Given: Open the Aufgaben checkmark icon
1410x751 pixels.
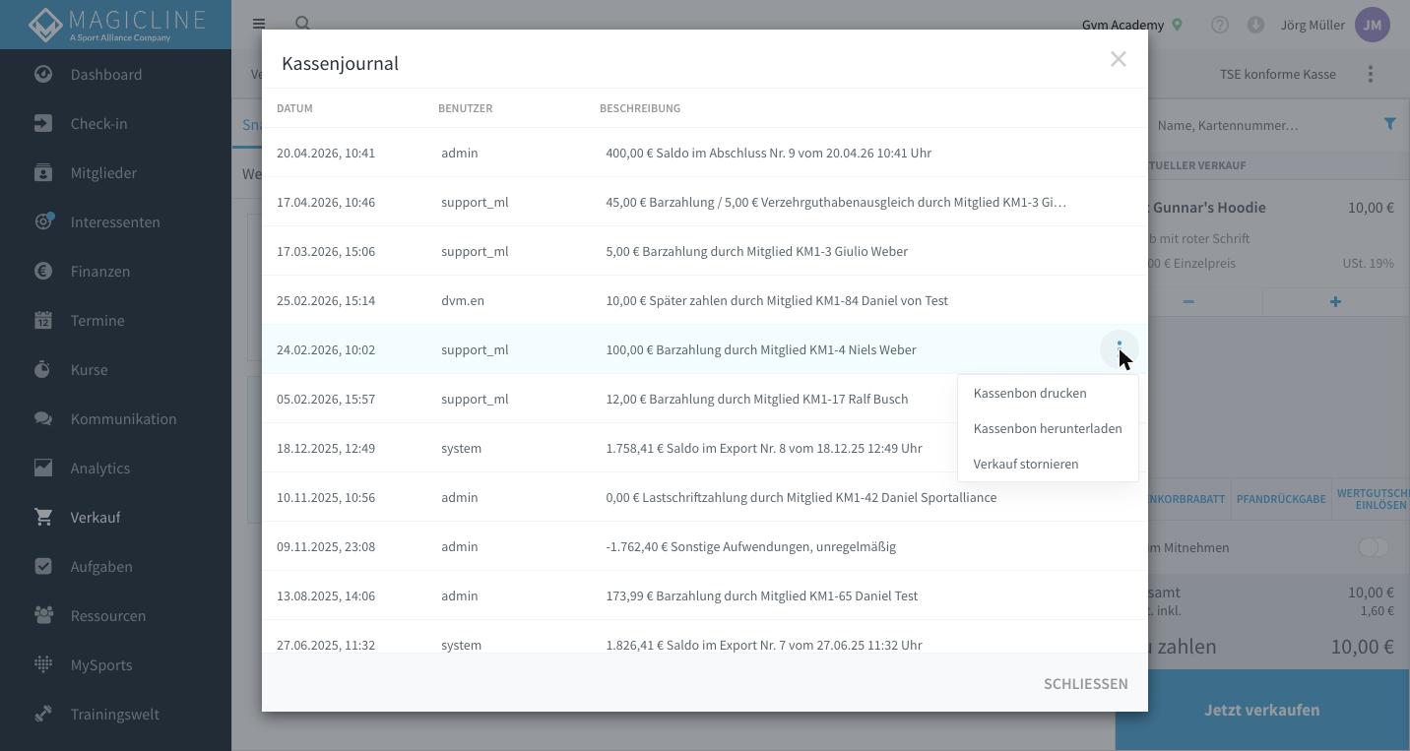Looking at the screenshot, I should tap(43, 566).
